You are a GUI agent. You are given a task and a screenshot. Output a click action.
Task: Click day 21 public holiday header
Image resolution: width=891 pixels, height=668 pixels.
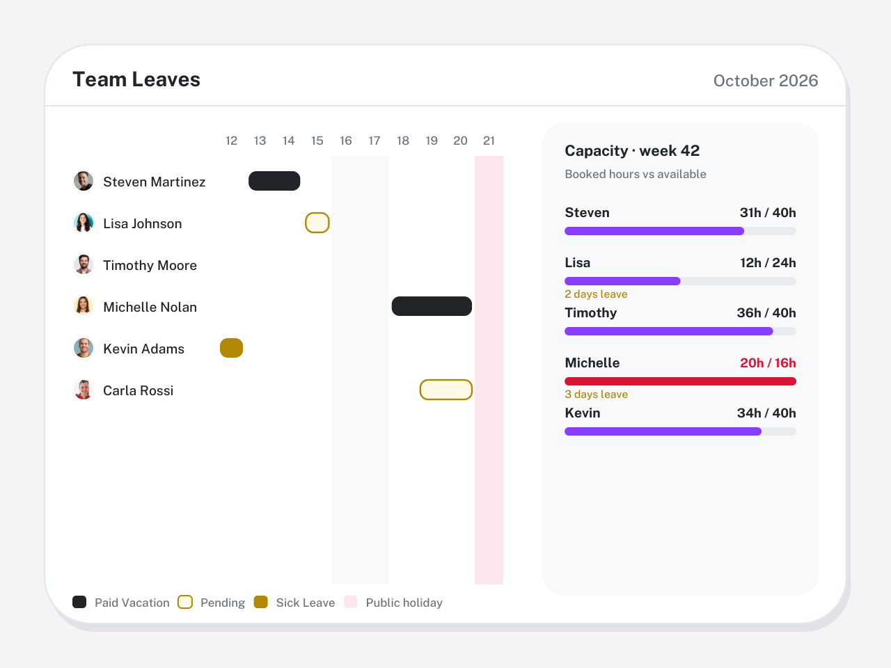489,141
